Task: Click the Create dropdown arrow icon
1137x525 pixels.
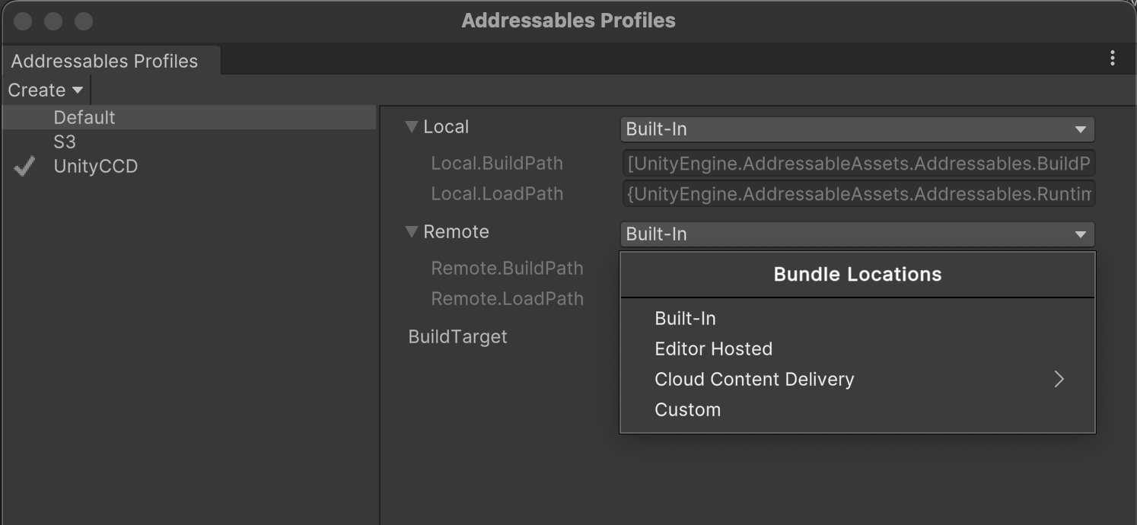Action: 77,90
